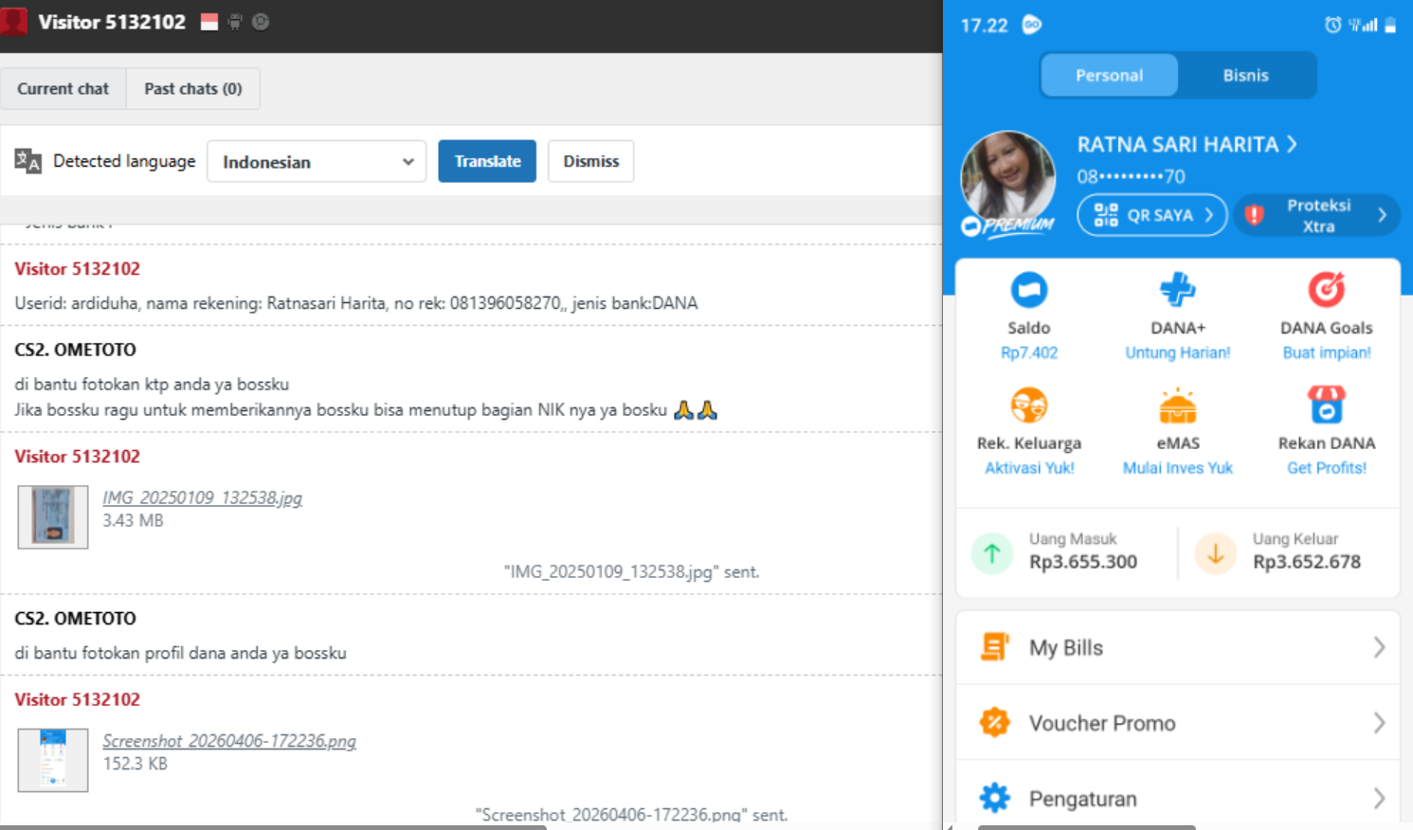Click the Indonesia flag icon beside Visitor 5132102
The image size is (1413, 830).
(209, 22)
